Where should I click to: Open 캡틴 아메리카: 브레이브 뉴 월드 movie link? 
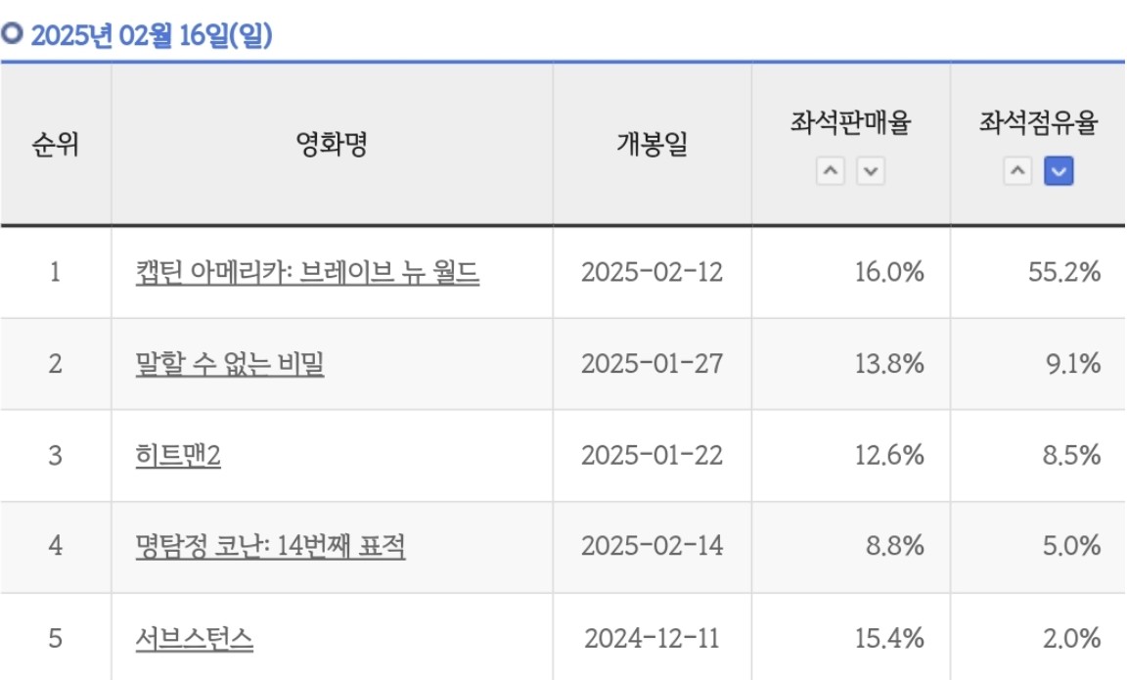(x=307, y=272)
